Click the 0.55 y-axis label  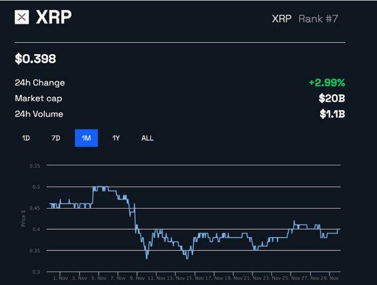tap(35, 166)
